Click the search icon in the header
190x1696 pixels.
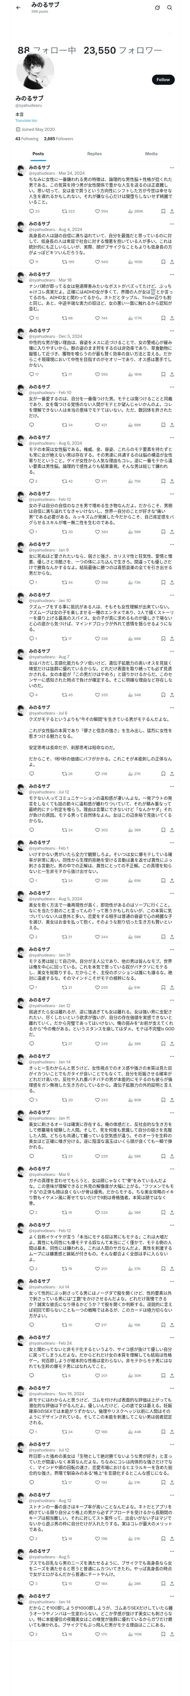pyautogui.click(x=170, y=8)
